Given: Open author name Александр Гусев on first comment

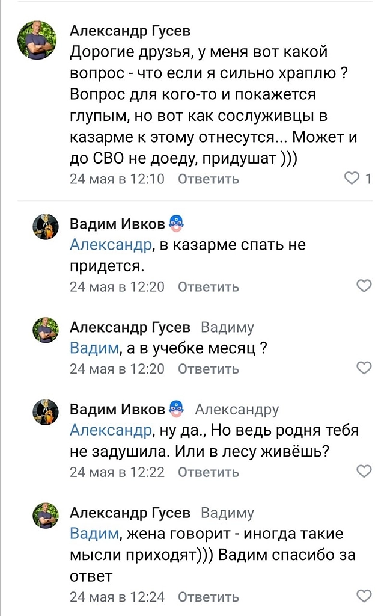Looking at the screenshot, I should (130, 31).
